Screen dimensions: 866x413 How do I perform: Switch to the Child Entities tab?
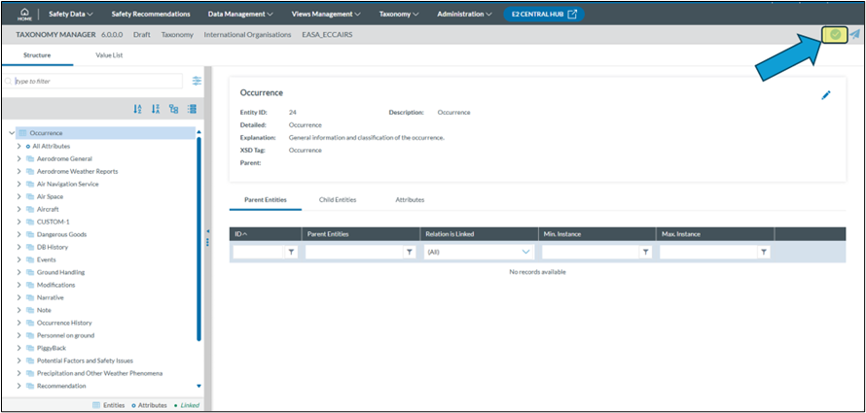pyautogui.click(x=338, y=199)
